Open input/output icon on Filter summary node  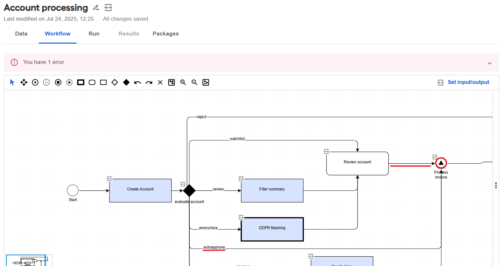(241, 179)
